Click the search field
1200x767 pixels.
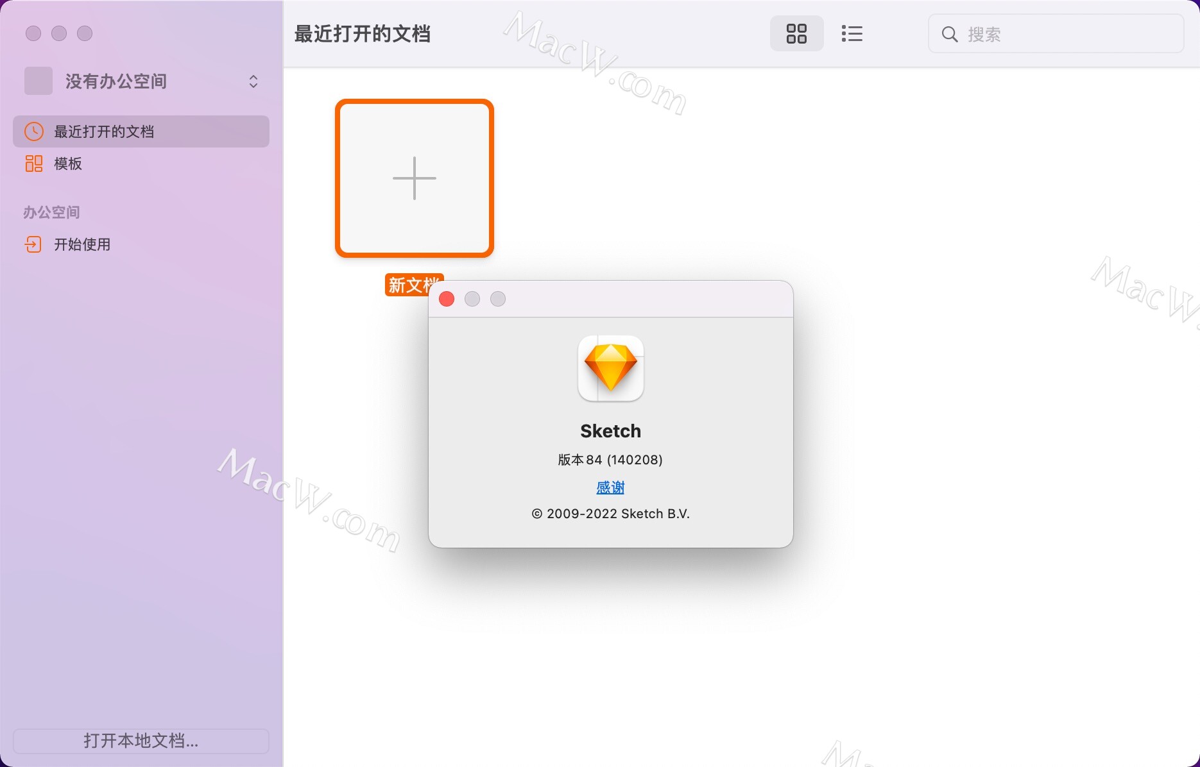pos(1056,34)
